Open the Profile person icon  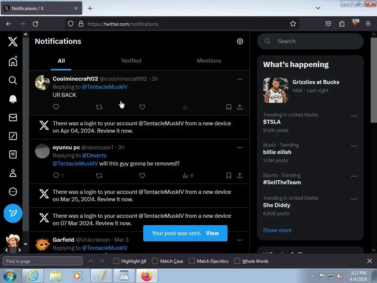coord(13,173)
